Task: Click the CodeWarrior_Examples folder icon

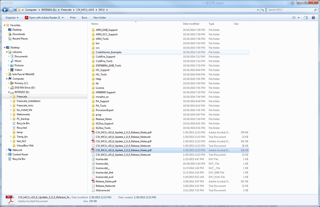Action: (x=93, y=52)
